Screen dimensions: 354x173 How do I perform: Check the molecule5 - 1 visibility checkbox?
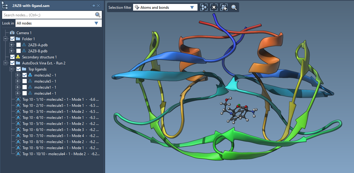(25, 81)
